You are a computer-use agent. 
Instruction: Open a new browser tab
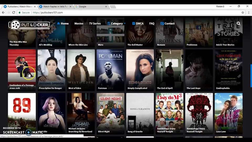[113, 7]
